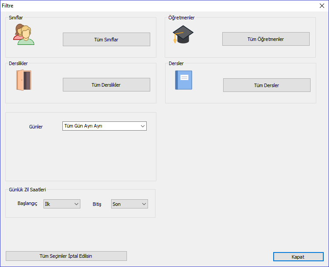
Task: Click the blue book icon in Dersler
Action: click(184, 80)
